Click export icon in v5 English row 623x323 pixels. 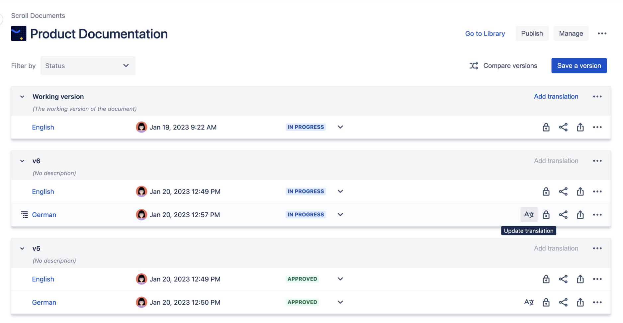(x=580, y=279)
